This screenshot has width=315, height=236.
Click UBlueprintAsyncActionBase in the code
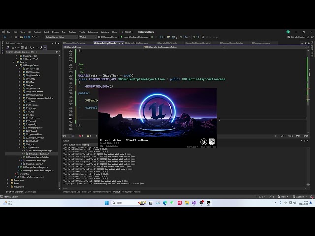pyautogui.click(x=204, y=79)
